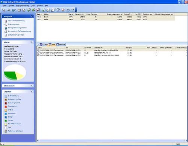Open the Defragmentierung menu
Screen dimensions: 188x146
click(x=23, y=6)
